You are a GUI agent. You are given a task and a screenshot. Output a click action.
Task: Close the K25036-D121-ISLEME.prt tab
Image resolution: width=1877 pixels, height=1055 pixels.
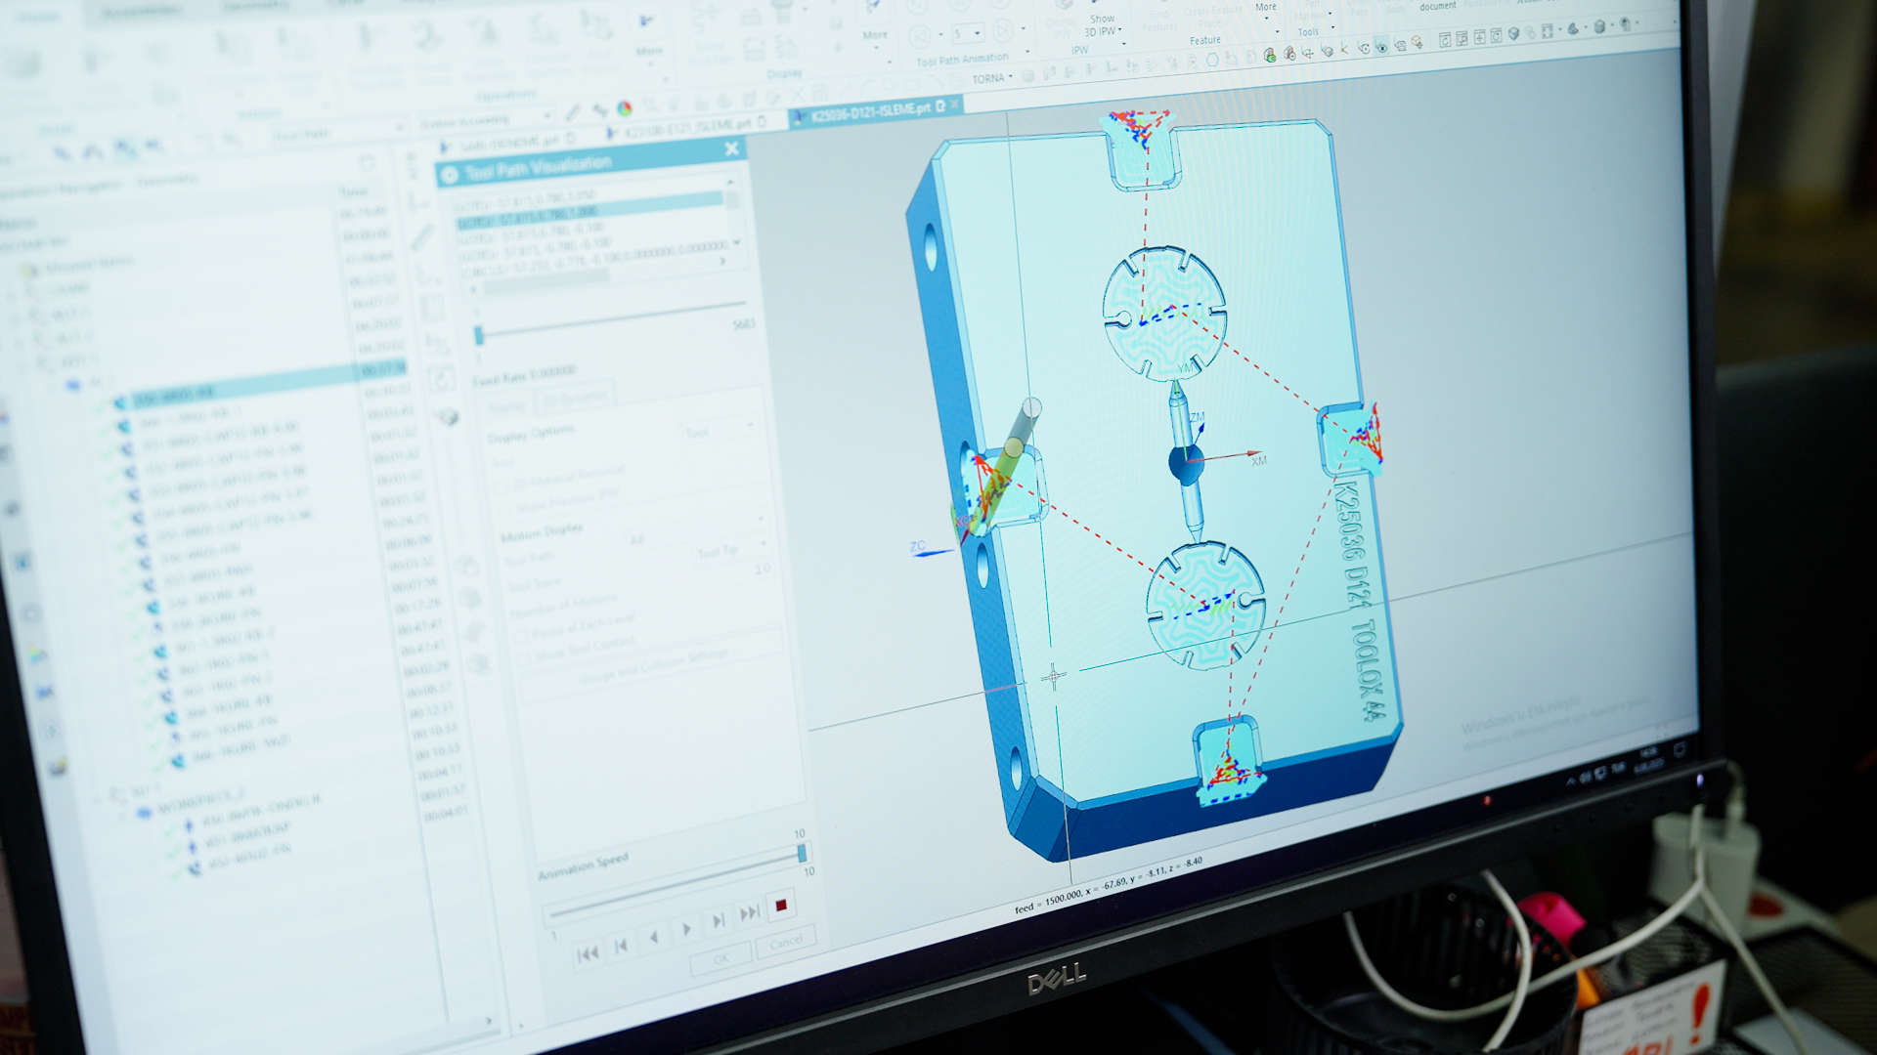(956, 103)
